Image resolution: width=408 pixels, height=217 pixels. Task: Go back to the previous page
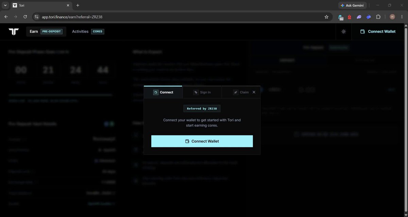pyautogui.click(x=6, y=17)
